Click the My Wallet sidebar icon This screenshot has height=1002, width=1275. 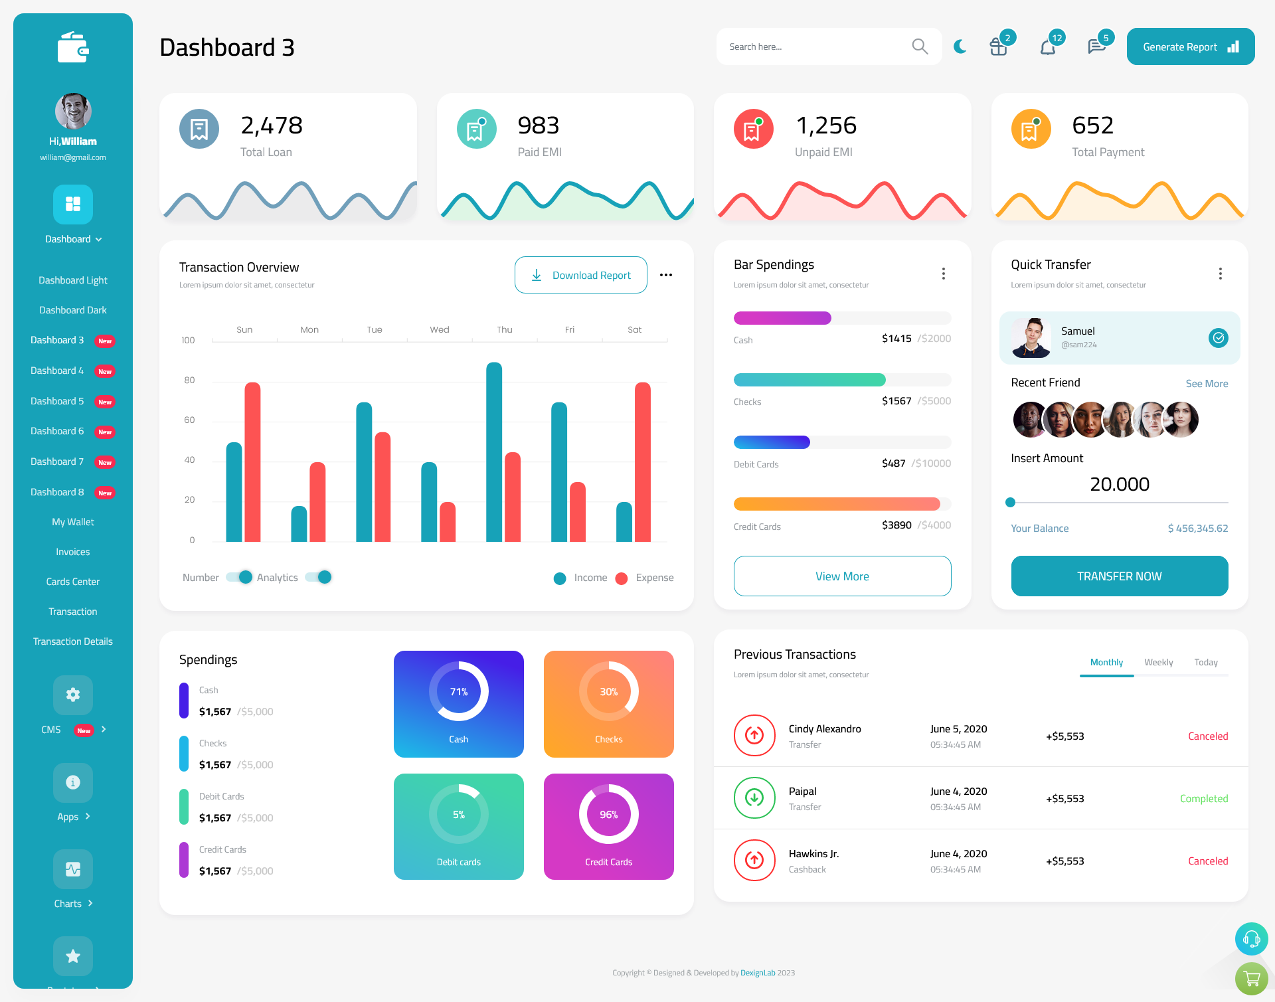[x=72, y=522]
